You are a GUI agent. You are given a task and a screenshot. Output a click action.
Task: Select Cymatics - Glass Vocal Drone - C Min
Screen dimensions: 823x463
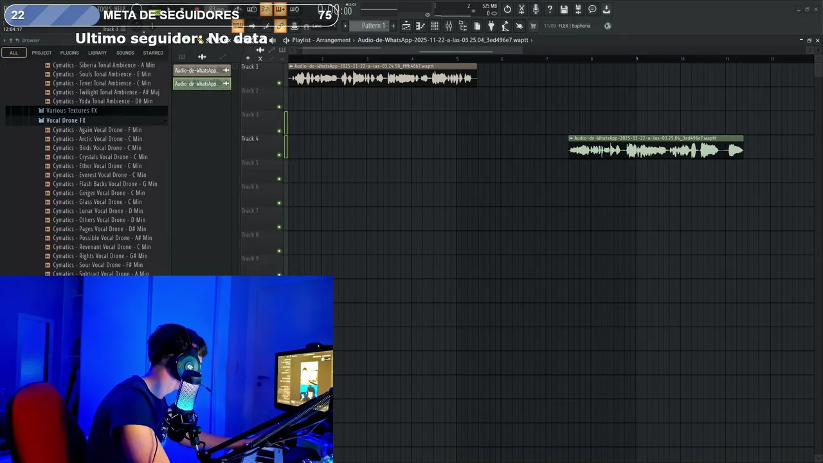(x=97, y=202)
